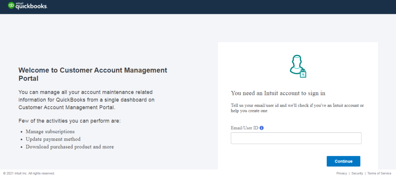Click the Continue button
This screenshot has height=180, width=396.
tap(343, 161)
